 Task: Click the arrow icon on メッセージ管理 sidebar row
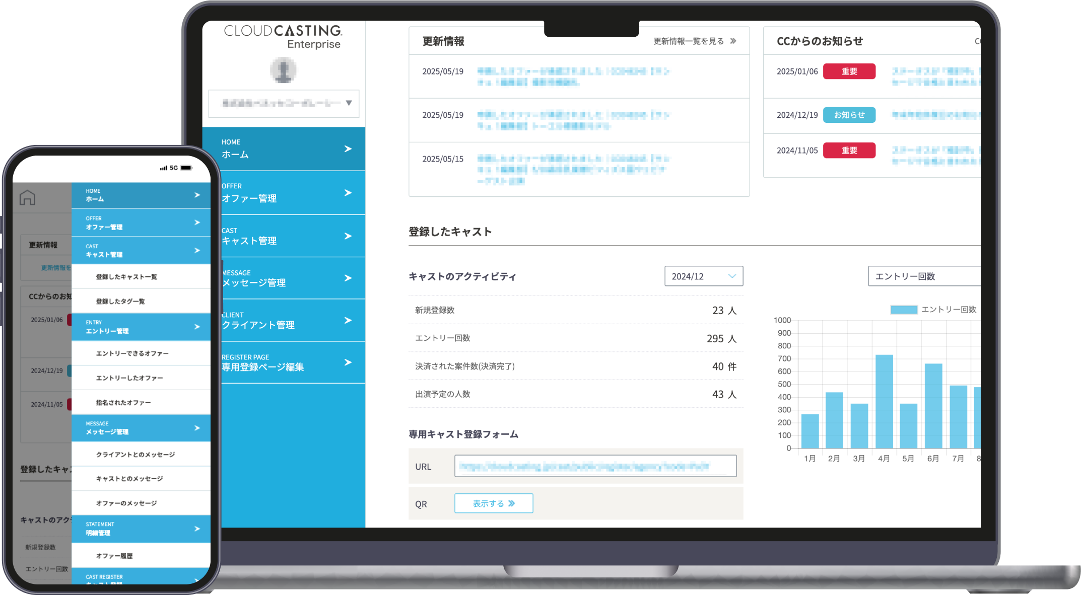tap(348, 278)
